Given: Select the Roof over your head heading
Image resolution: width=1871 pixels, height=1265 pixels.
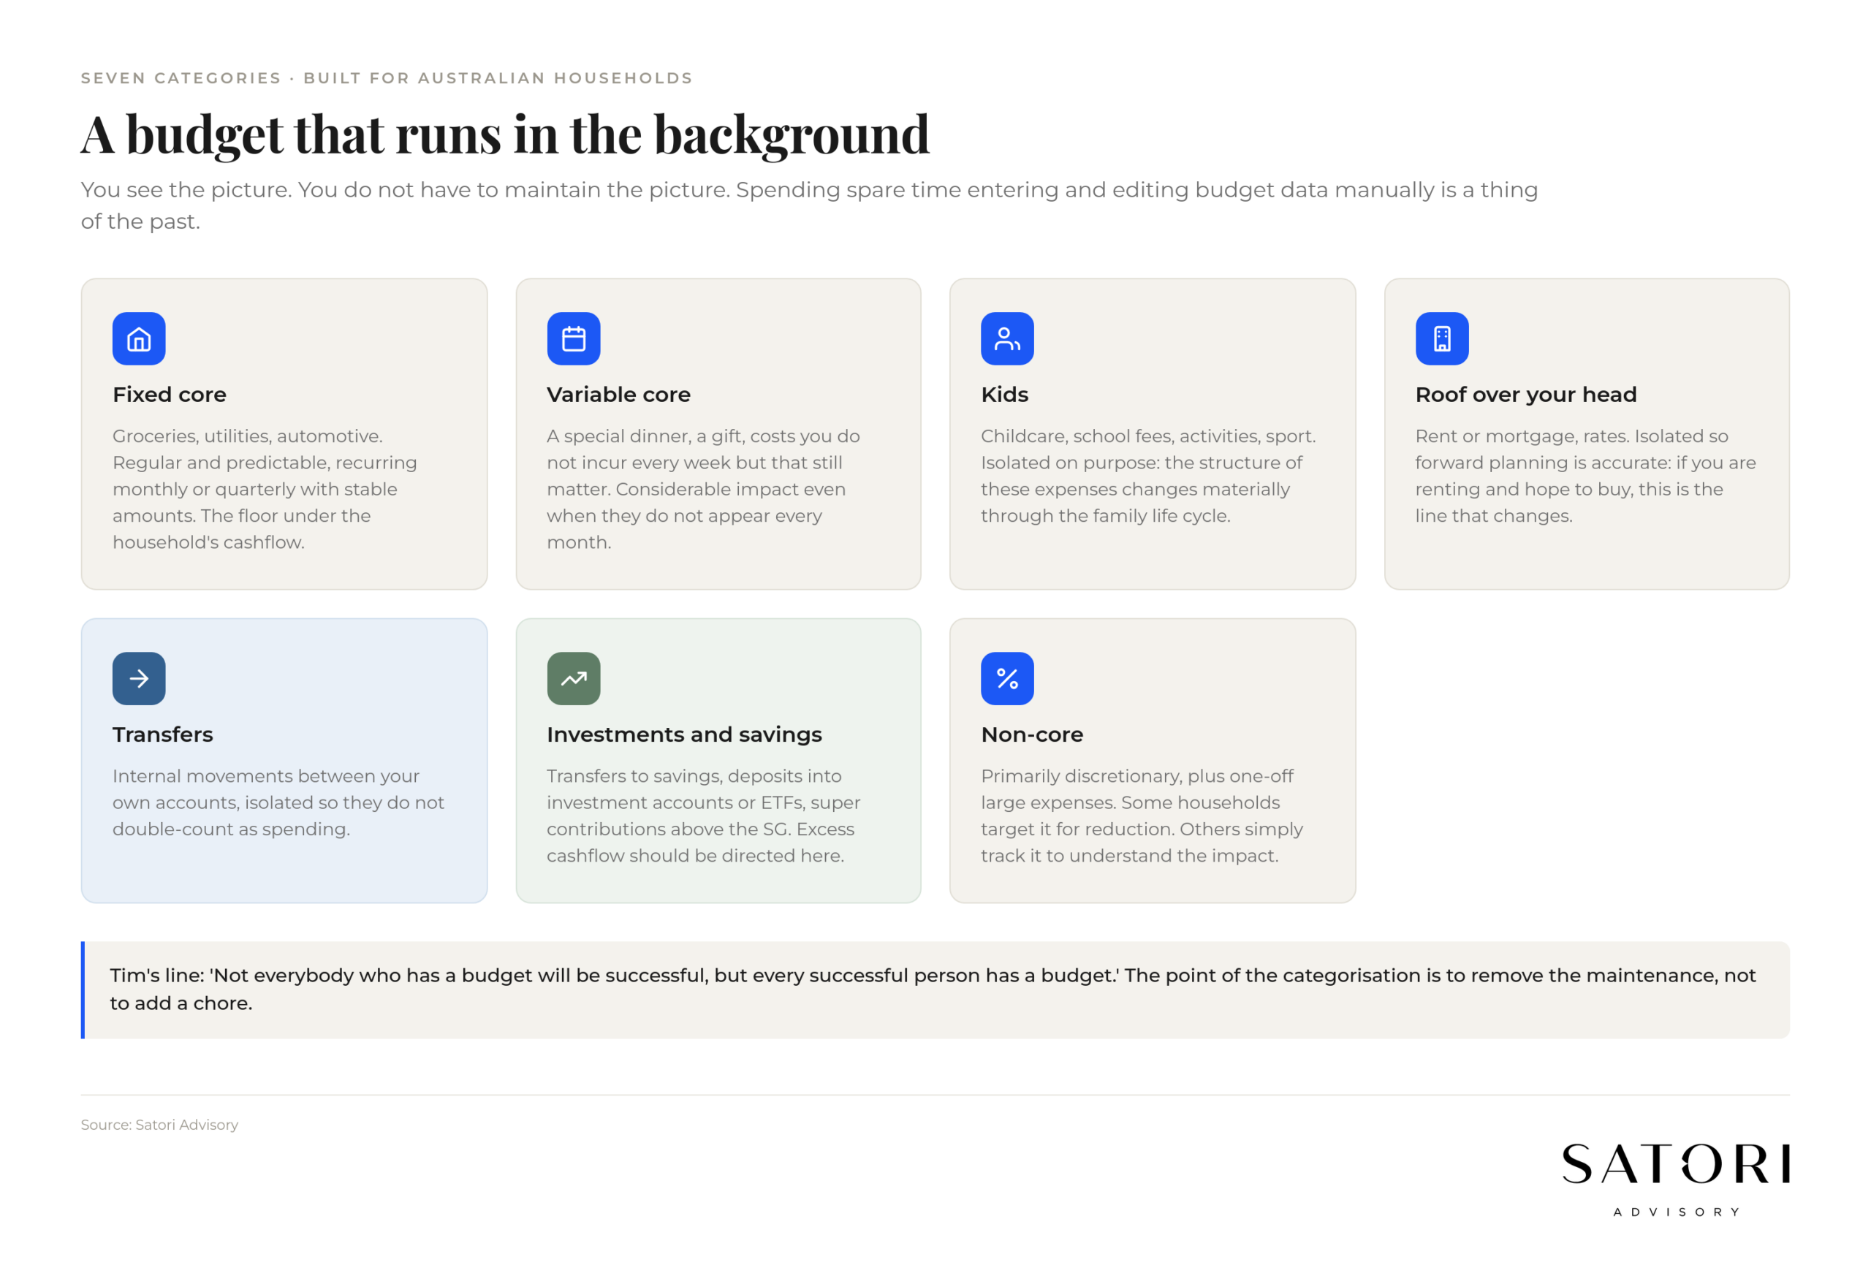Looking at the screenshot, I should coord(1525,395).
